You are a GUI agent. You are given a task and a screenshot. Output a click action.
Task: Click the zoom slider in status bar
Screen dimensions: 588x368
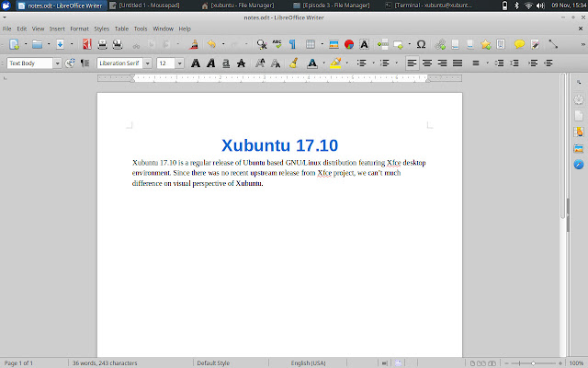(533, 363)
